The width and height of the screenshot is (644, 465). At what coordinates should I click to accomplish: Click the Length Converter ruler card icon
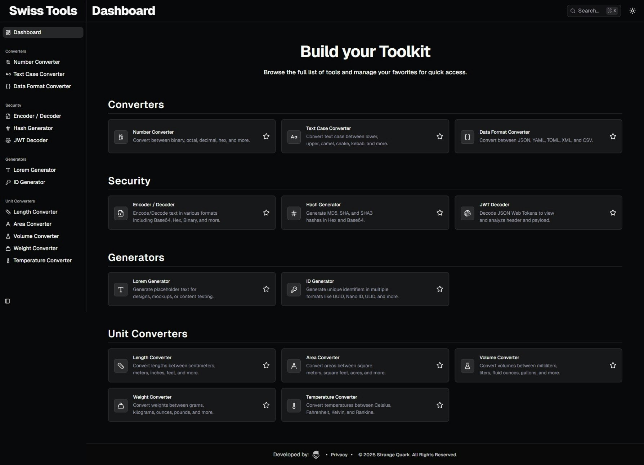pos(121,366)
